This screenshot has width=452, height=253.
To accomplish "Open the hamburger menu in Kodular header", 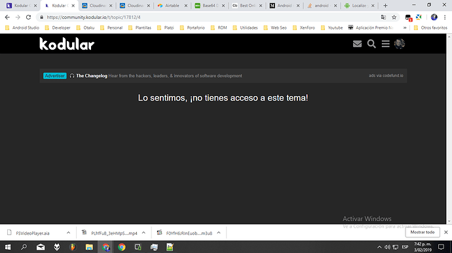I will 385,44.
